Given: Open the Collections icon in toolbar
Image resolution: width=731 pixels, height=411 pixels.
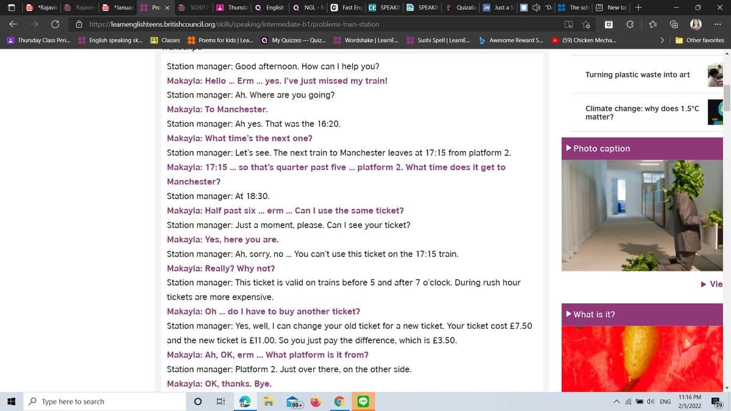Looking at the screenshot, I should pyautogui.click(x=675, y=24).
